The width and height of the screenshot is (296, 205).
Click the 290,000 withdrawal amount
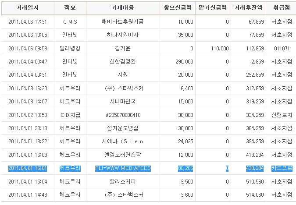[x=183, y=62]
